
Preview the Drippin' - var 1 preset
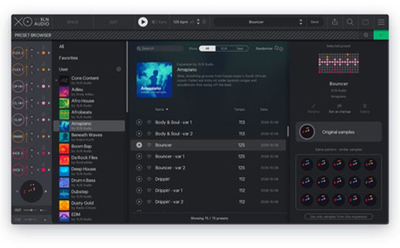pos(139,190)
